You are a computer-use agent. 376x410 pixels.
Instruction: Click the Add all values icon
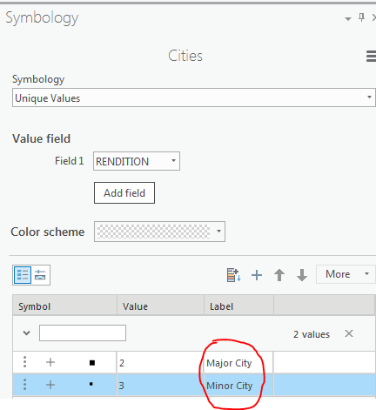(x=233, y=275)
